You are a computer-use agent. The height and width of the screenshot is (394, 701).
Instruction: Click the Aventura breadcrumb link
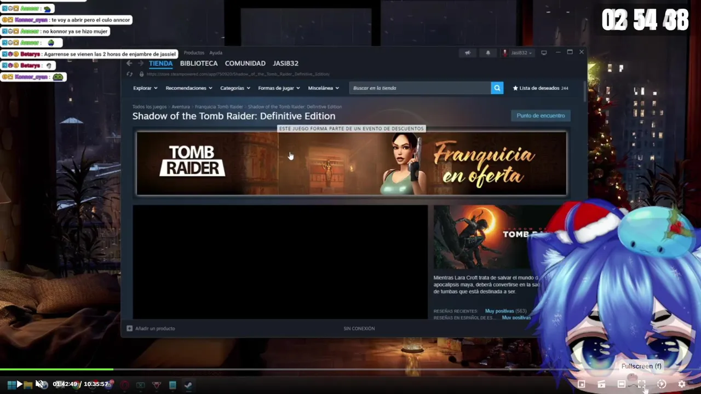point(181,107)
